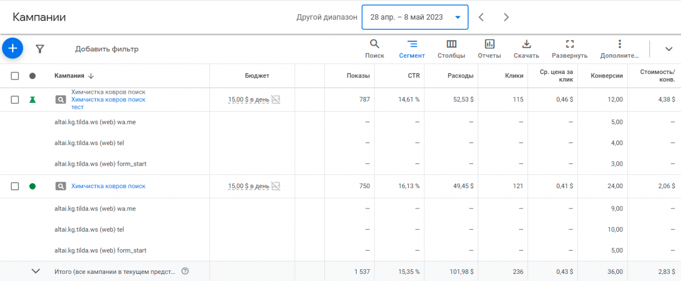The height and width of the screenshot is (281, 681).
Task: Check the Химчистка ковров поиск тест row checkbox
Action: coord(15,100)
